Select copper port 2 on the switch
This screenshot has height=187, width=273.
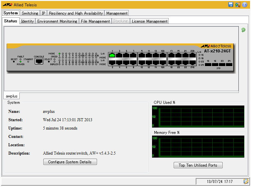[112, 62]
